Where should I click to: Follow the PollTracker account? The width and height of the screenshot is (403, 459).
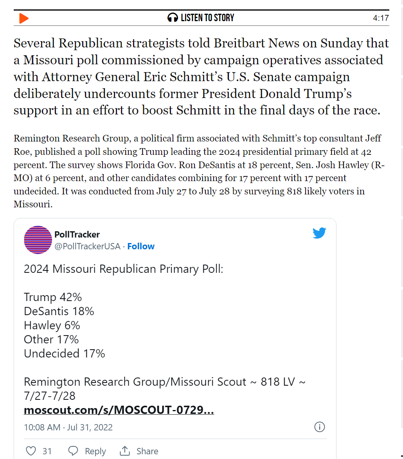[x=141, y=246]
